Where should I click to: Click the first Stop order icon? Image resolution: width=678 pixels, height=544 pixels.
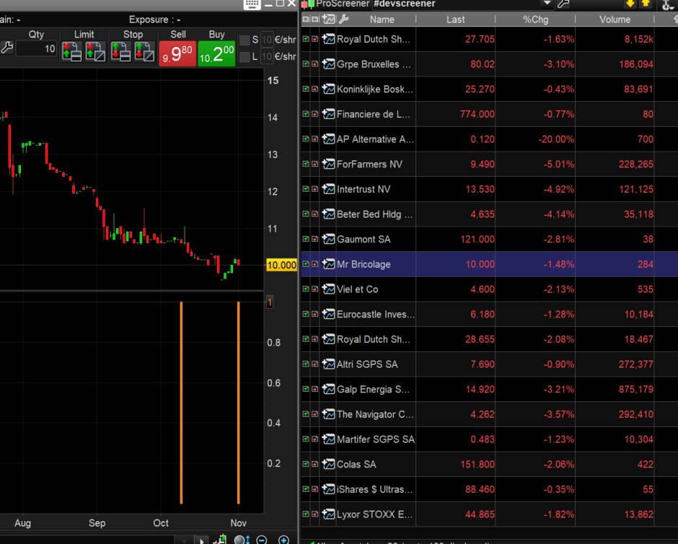[x=120, y=51]
